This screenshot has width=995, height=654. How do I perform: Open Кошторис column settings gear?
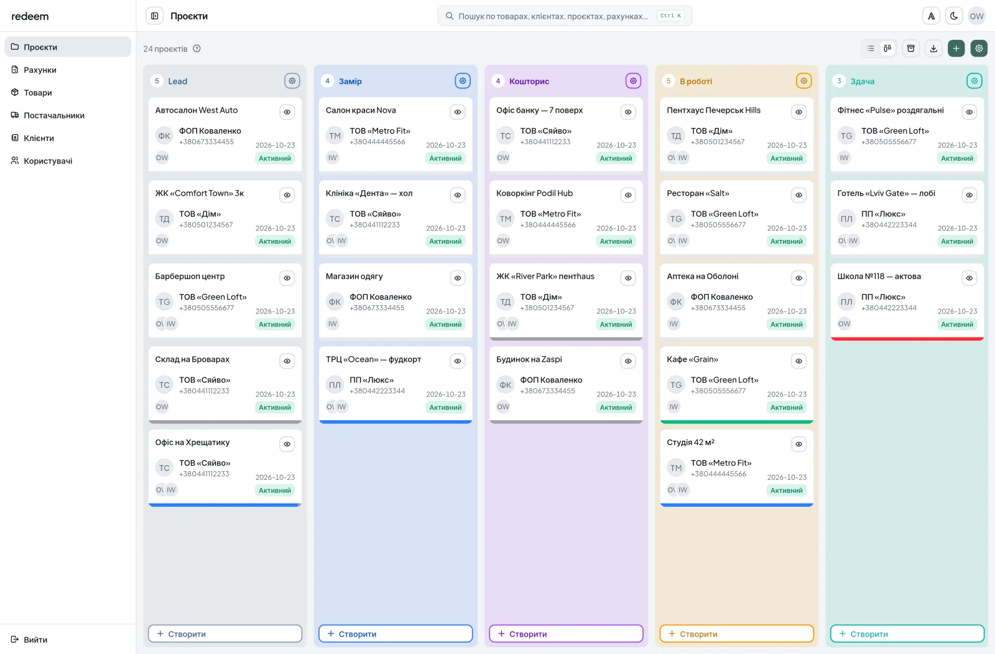tap(633, 81)
